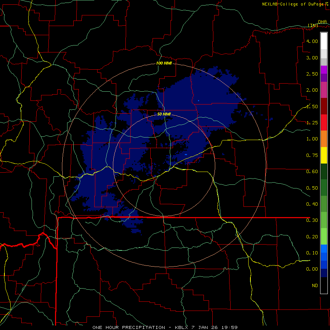Click the 0.20 legend value

(x=312, y=237)
